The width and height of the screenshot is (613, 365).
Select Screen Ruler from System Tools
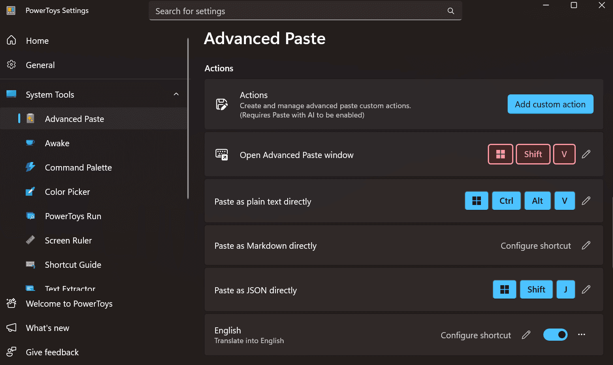(x=68, y=241)
